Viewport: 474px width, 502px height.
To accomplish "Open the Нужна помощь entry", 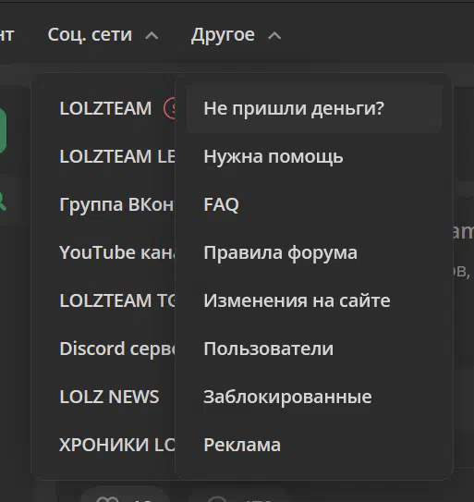I will point(314,156).
